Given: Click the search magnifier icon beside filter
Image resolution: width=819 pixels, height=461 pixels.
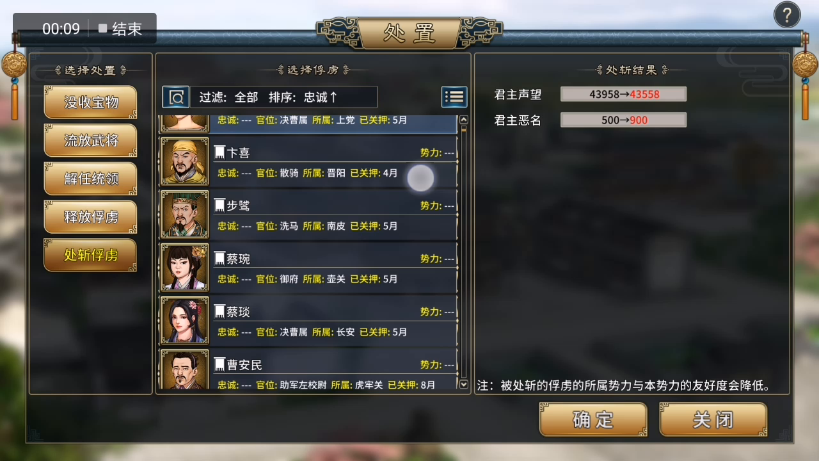Looking at the screenshot, I should tap(176, 97).
